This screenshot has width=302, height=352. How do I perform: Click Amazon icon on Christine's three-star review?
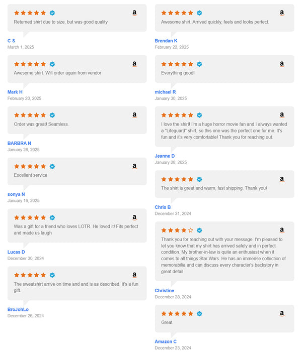click(282, 230)
